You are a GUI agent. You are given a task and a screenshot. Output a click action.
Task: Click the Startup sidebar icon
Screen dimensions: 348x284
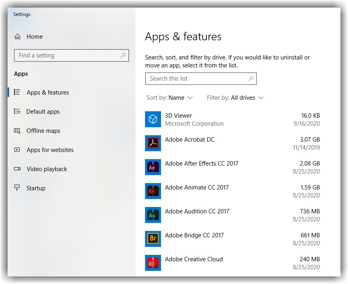17,188
